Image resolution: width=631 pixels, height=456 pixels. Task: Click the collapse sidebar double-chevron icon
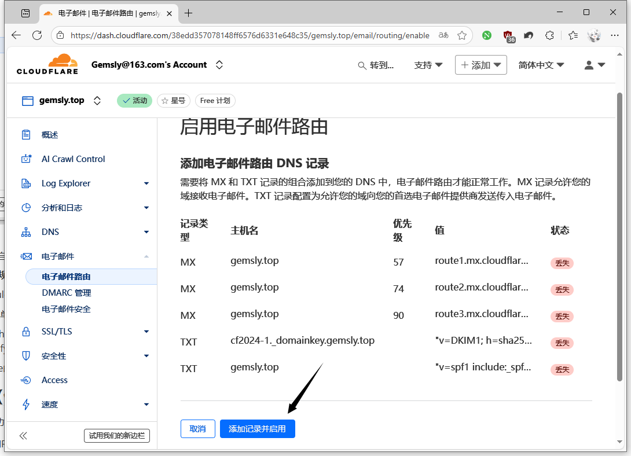tap(23, 436)
